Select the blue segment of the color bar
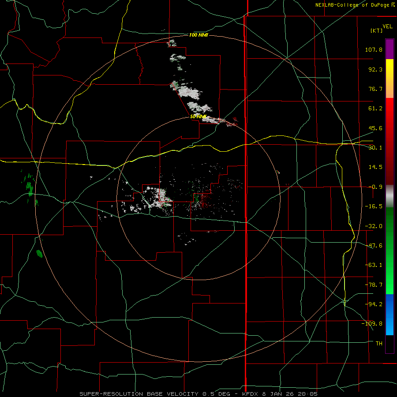397x397 pixels. [390, 315]
